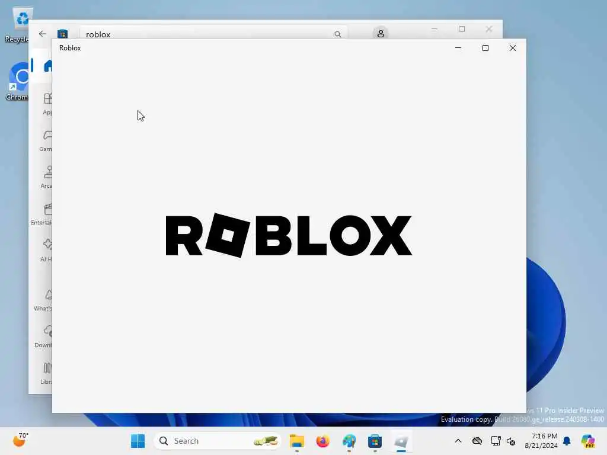Image resolution: width=607 pixels, height=455 pixels.
Task: Open the network display tray icon
Action: 496,441
